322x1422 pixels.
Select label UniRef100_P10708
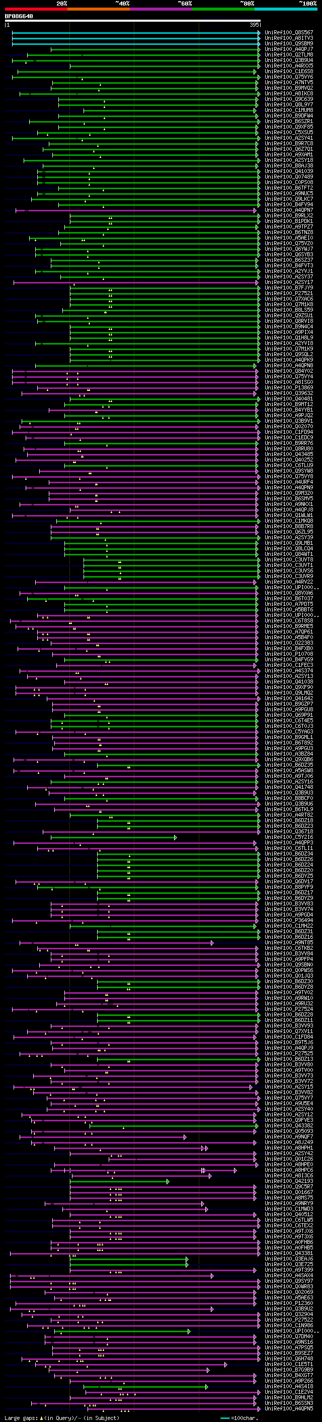click(289, 654)
